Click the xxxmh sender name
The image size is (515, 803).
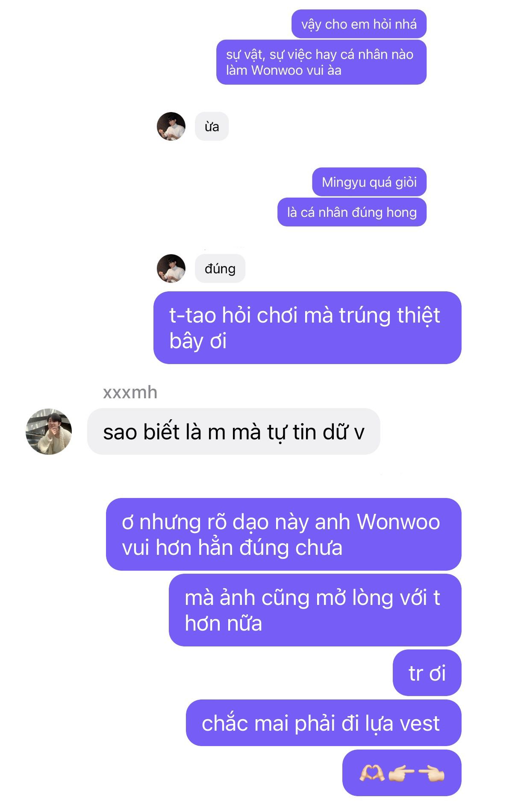coord(130,393)
